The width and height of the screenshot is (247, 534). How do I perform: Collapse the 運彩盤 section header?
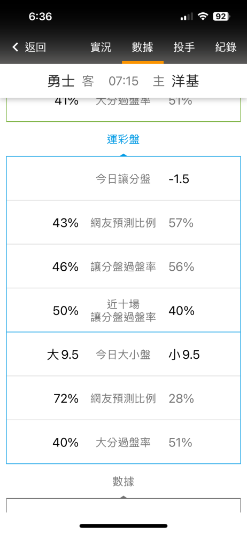pyautogui.click(x=123, y=139)
